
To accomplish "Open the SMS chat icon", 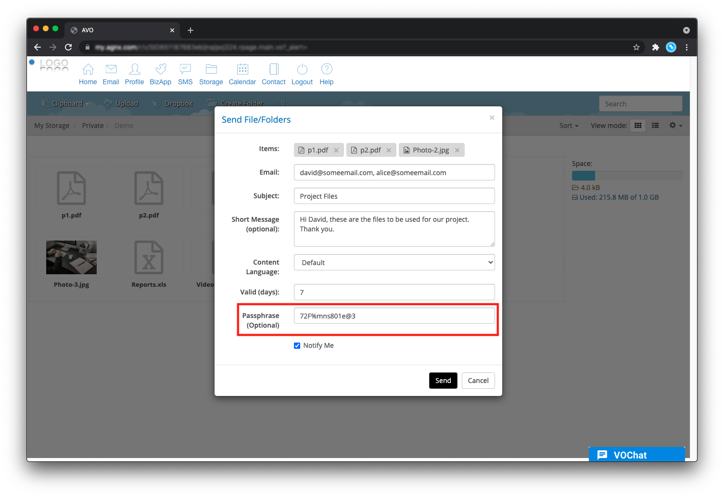I will pos(185,70).
